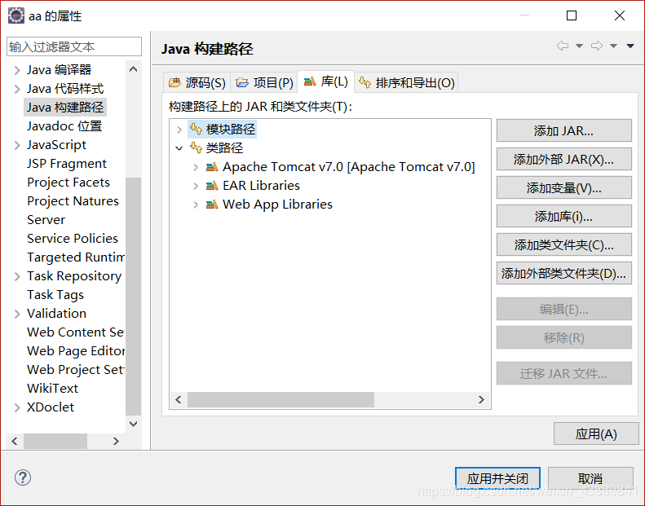Select Java 构建路径 in the sidebar
Image resolution: width=645 pixels, height=506 pixels.
tap(65, 108)
